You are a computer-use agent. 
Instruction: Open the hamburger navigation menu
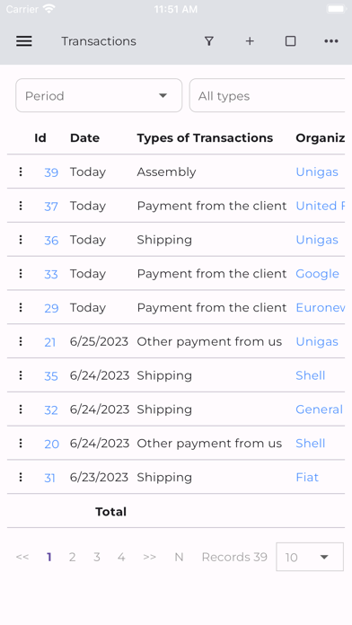(24, 41)
